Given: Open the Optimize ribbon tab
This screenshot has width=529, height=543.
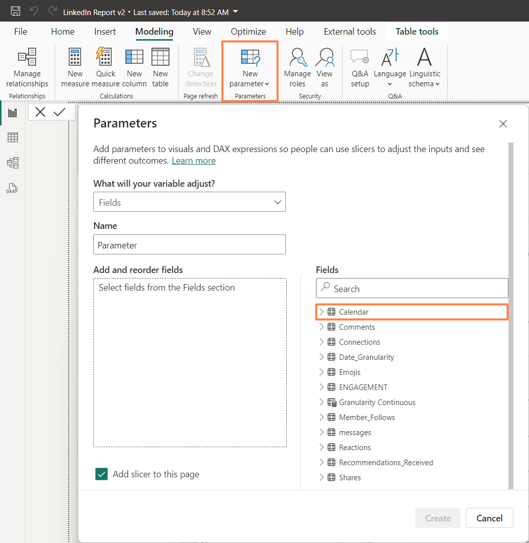Looking at the screenshot, I should (248, 31).
